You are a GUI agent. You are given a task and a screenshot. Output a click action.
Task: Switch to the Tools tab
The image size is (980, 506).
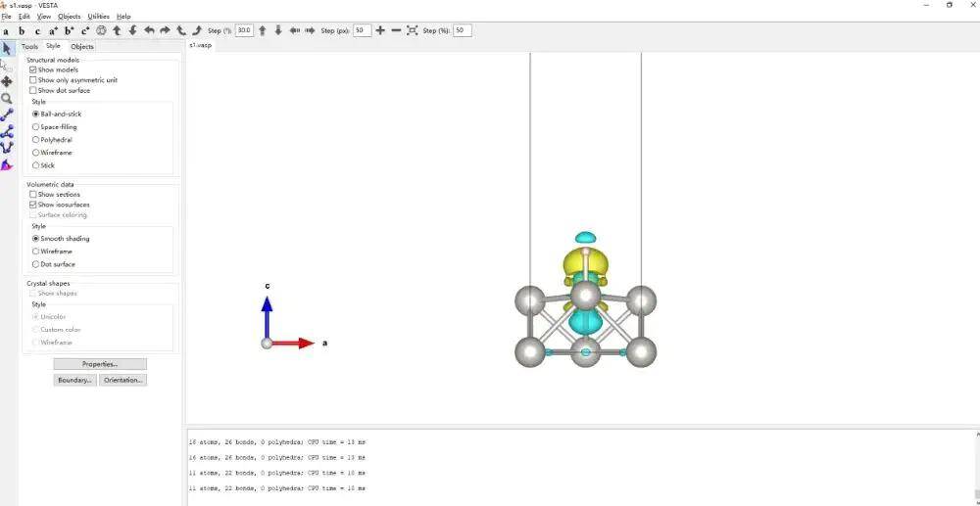30,46
